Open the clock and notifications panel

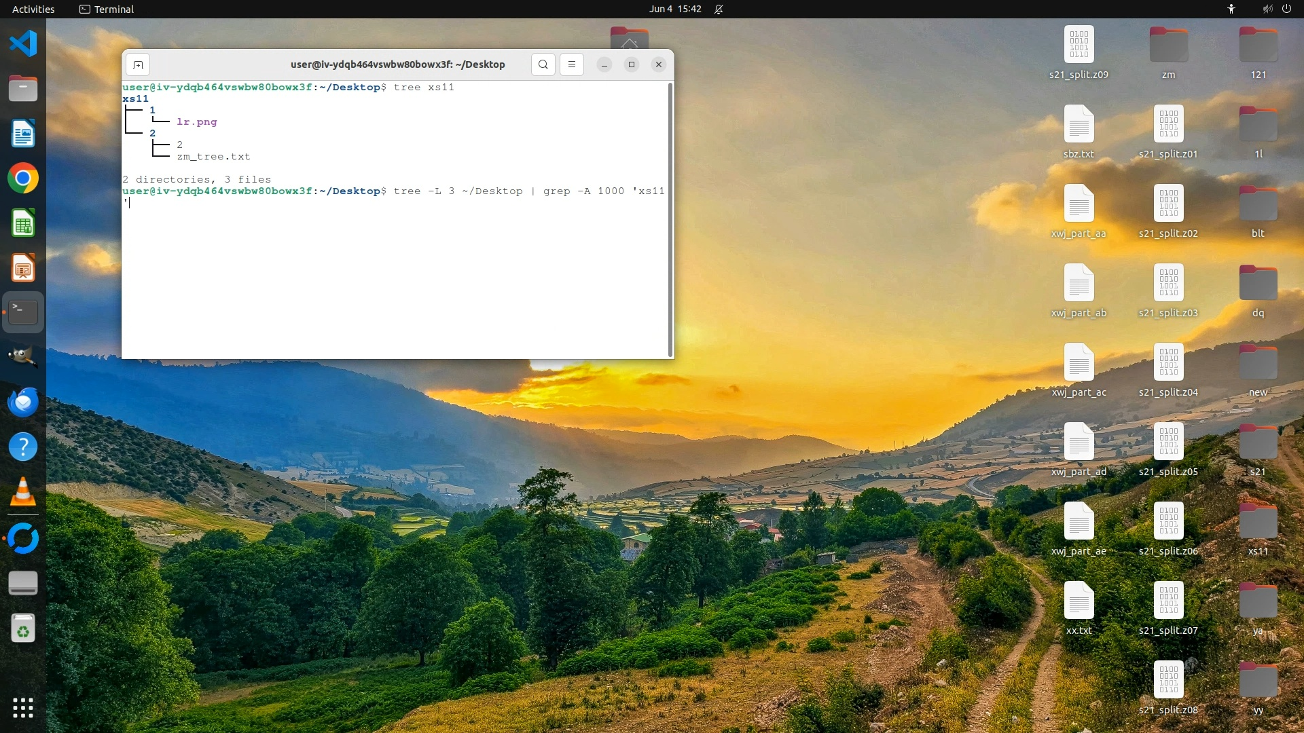[x=675, y=9]
